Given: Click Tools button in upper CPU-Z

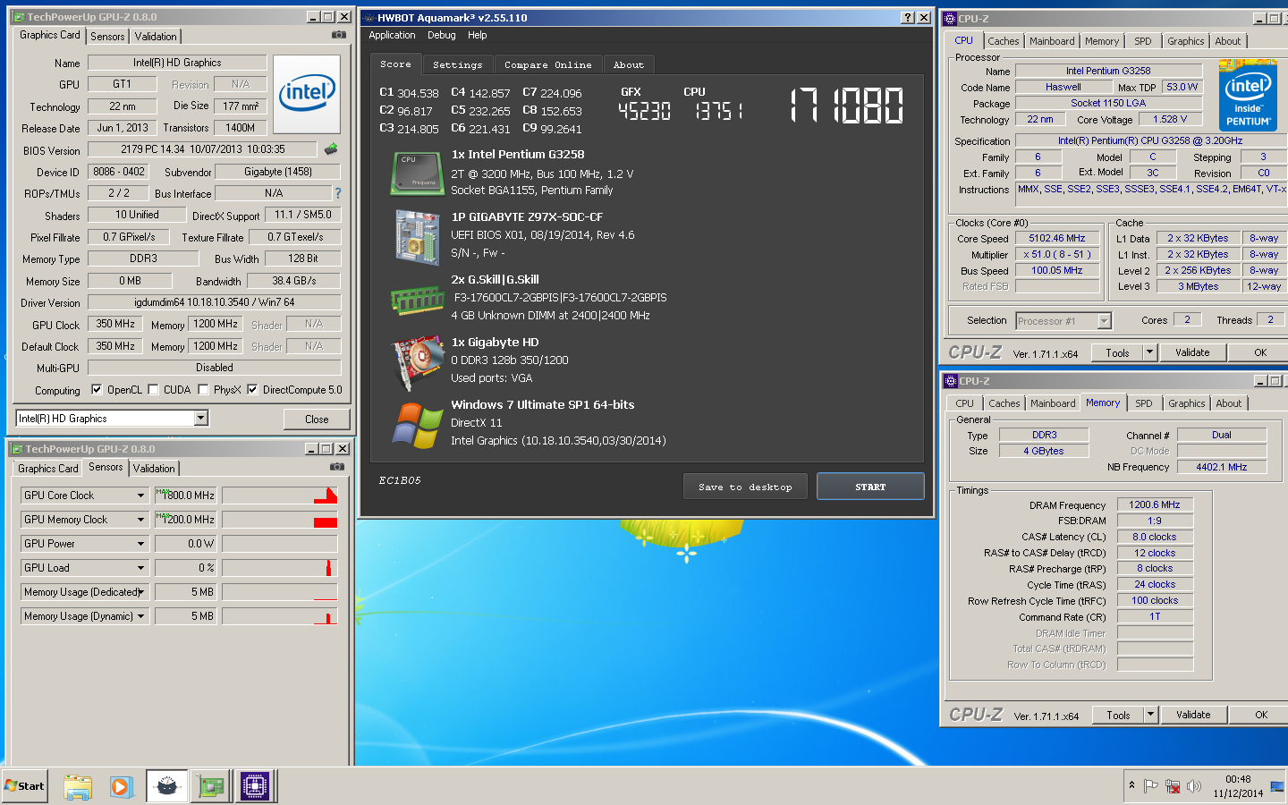Looking at the screenshot, I should 1117,352.
